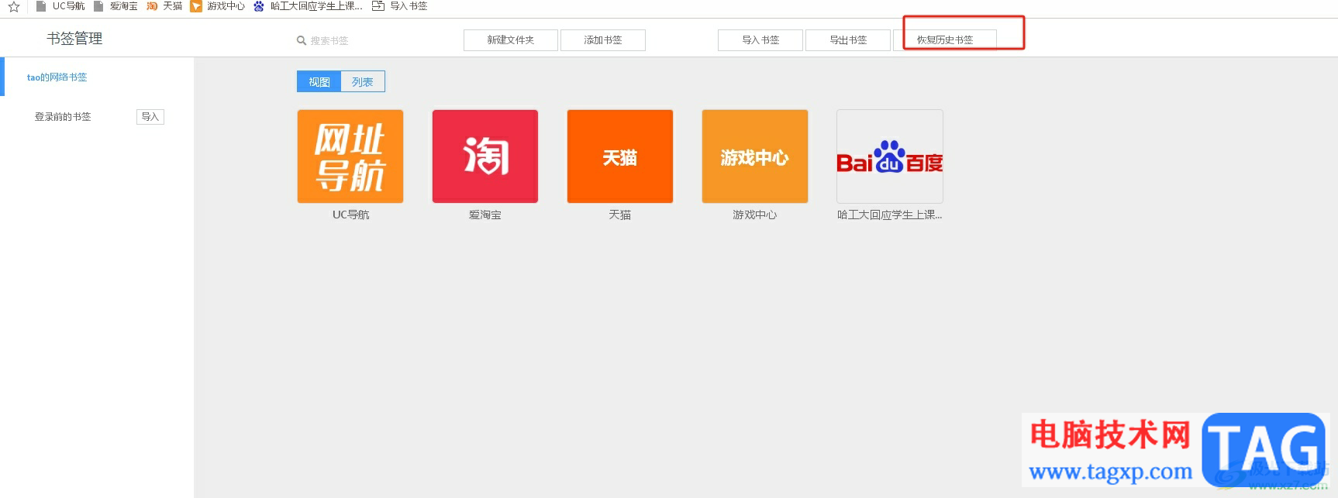Click the 导入 button beside 登录前的书签
The image size is (1338, 498).
pyautogui.click(x=150, y=117)
